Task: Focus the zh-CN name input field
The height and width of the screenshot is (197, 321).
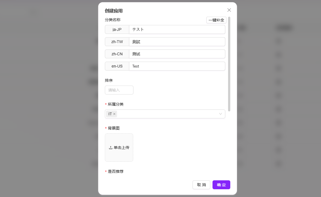Action: coord(177,54)
